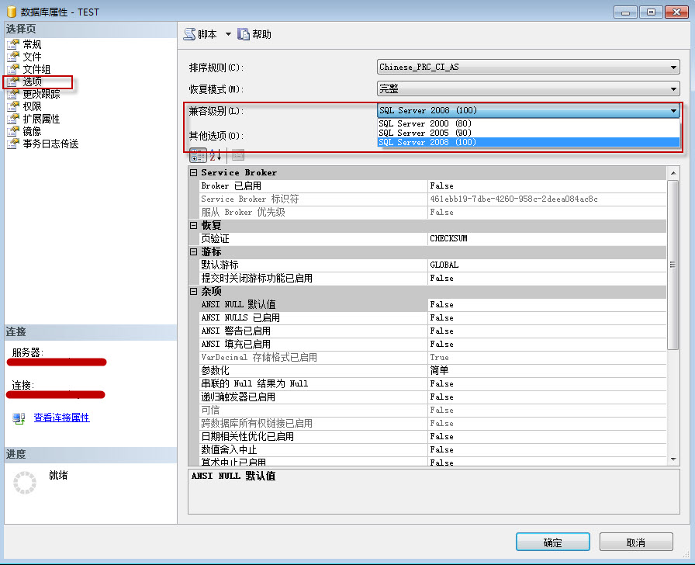
Task: Open the 脚本 dropdown arrow
Action: (x=228, y=34)
